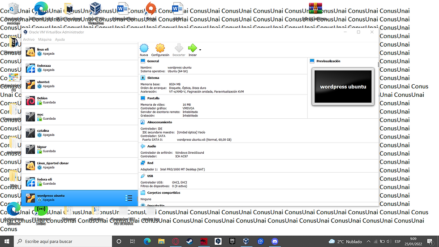Click the 8024 MB memory value

pos(175,84)
